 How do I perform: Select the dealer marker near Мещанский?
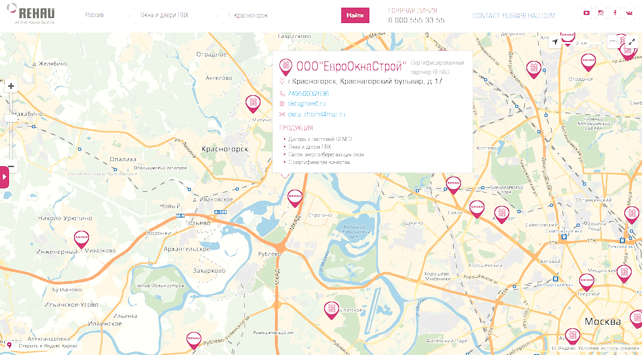tap(624, 274)
